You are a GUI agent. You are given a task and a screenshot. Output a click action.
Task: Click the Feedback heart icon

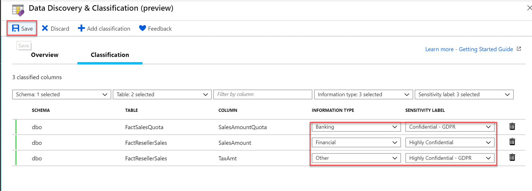pos(142,28)
